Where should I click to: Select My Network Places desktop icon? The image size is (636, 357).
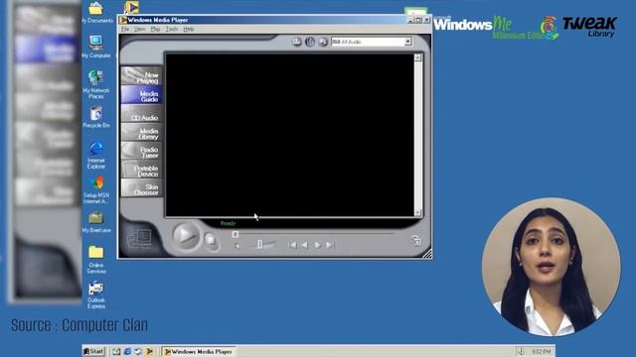point(96,84)
